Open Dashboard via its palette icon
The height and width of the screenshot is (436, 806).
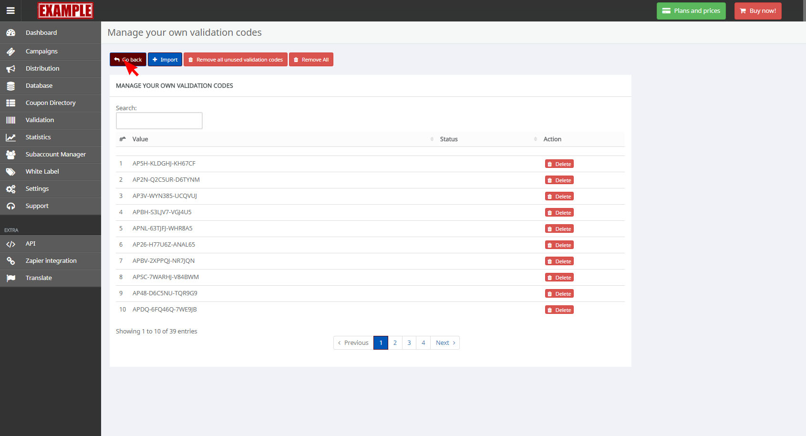(10, 33)
